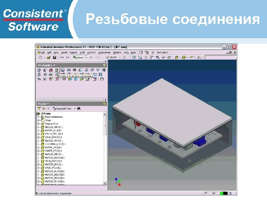Open the Help menu
Viewport: 267px width, 200px height.
point(133,53)
